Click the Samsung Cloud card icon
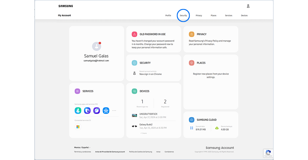This screenshot has width=308, height=160. point(191,119)
